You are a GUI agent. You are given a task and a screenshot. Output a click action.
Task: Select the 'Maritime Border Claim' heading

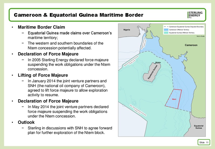click(x=41, y=27)
